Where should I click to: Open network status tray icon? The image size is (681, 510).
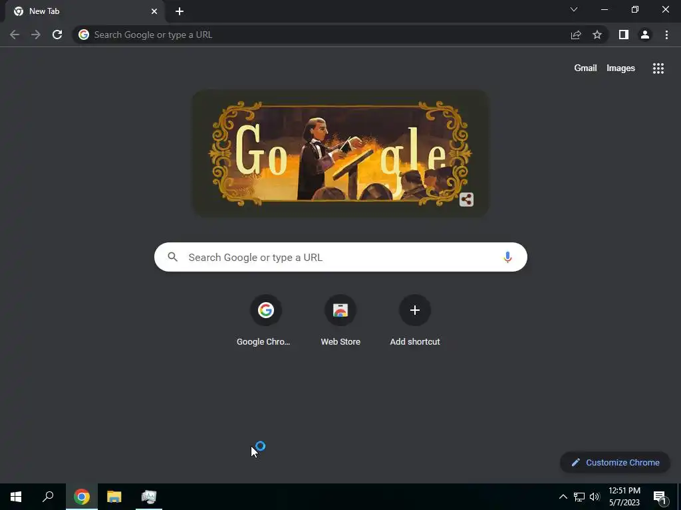point(579,497)
